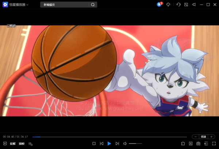219x149 pixels.
Task: Pin the player window on top
Action: pos(194,5)
